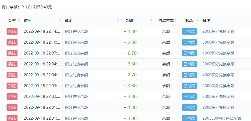Viewport: 251px width, 121px height.
Task: Open note 4000积分兑换余额
Action: pos(219,75)
